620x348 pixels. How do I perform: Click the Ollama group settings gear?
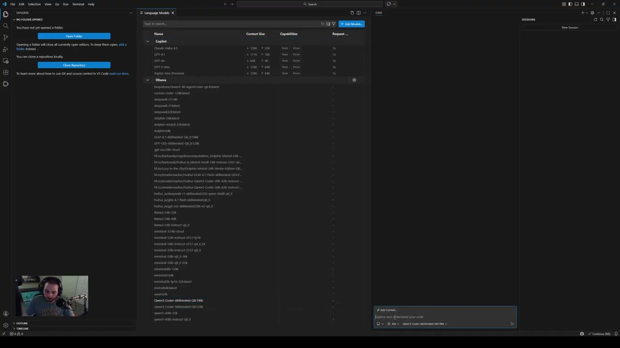tap(354, 80)
